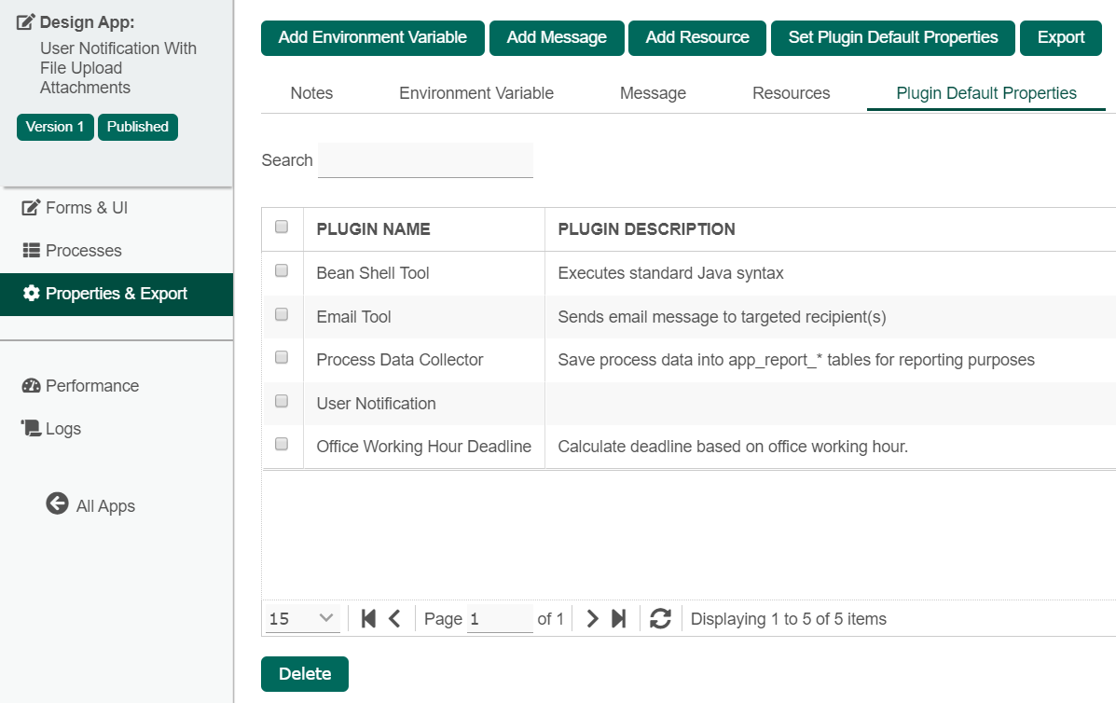The image size is (1116, 703).
Task: Check the User Notification row checkbox
Action: pos(282,402)
